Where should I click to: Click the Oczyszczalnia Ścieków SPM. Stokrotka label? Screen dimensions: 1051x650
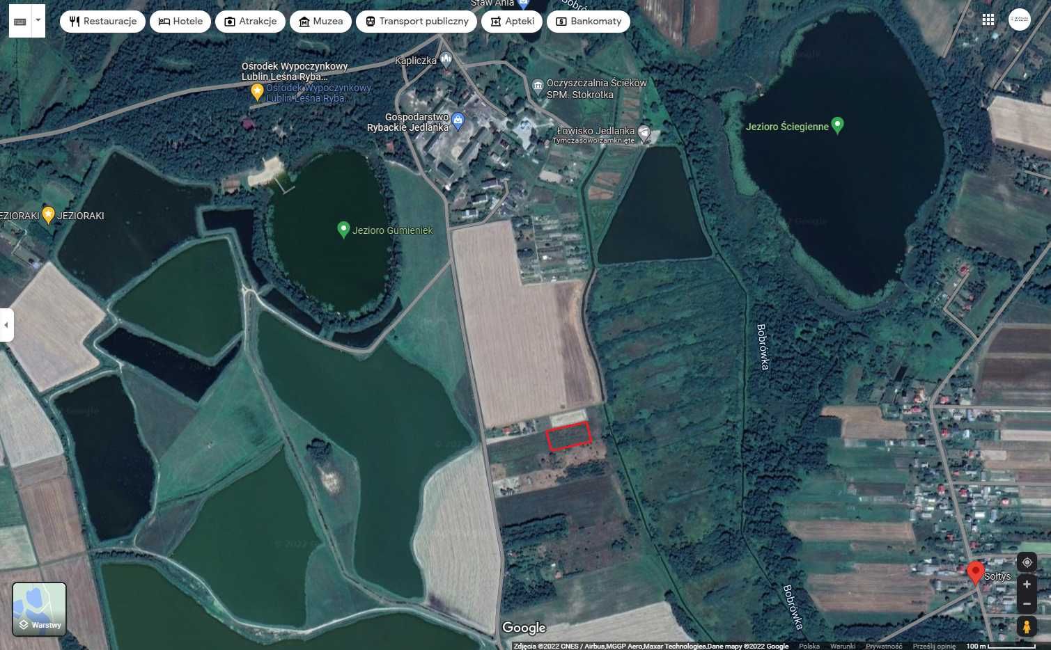tap(597, 88)
